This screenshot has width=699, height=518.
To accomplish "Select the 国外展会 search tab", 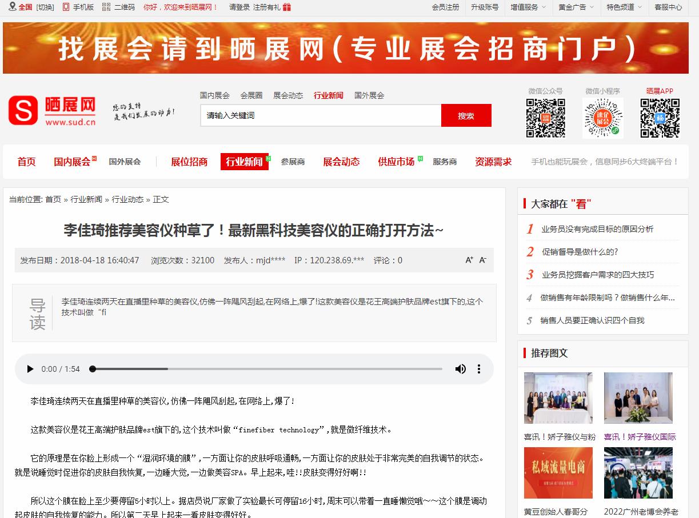I will pos(369,95).
